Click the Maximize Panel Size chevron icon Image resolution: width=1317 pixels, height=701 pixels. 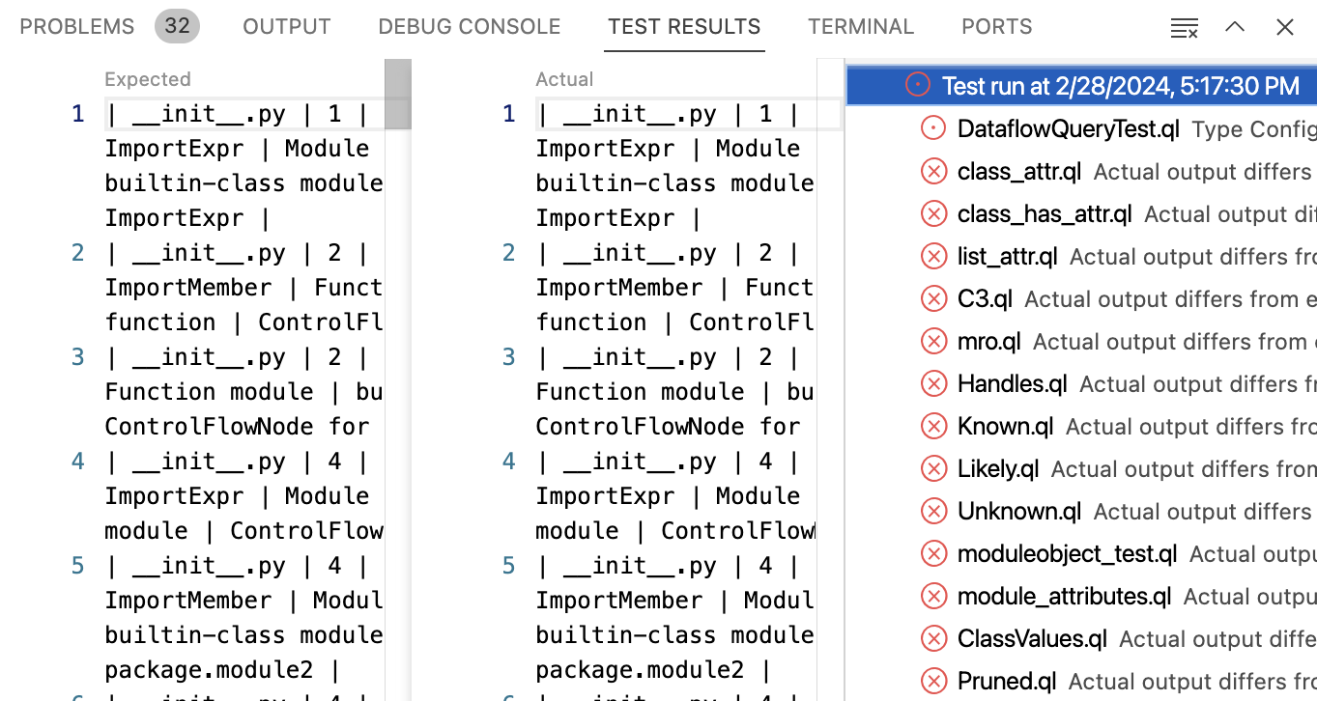click(1234, 27)
